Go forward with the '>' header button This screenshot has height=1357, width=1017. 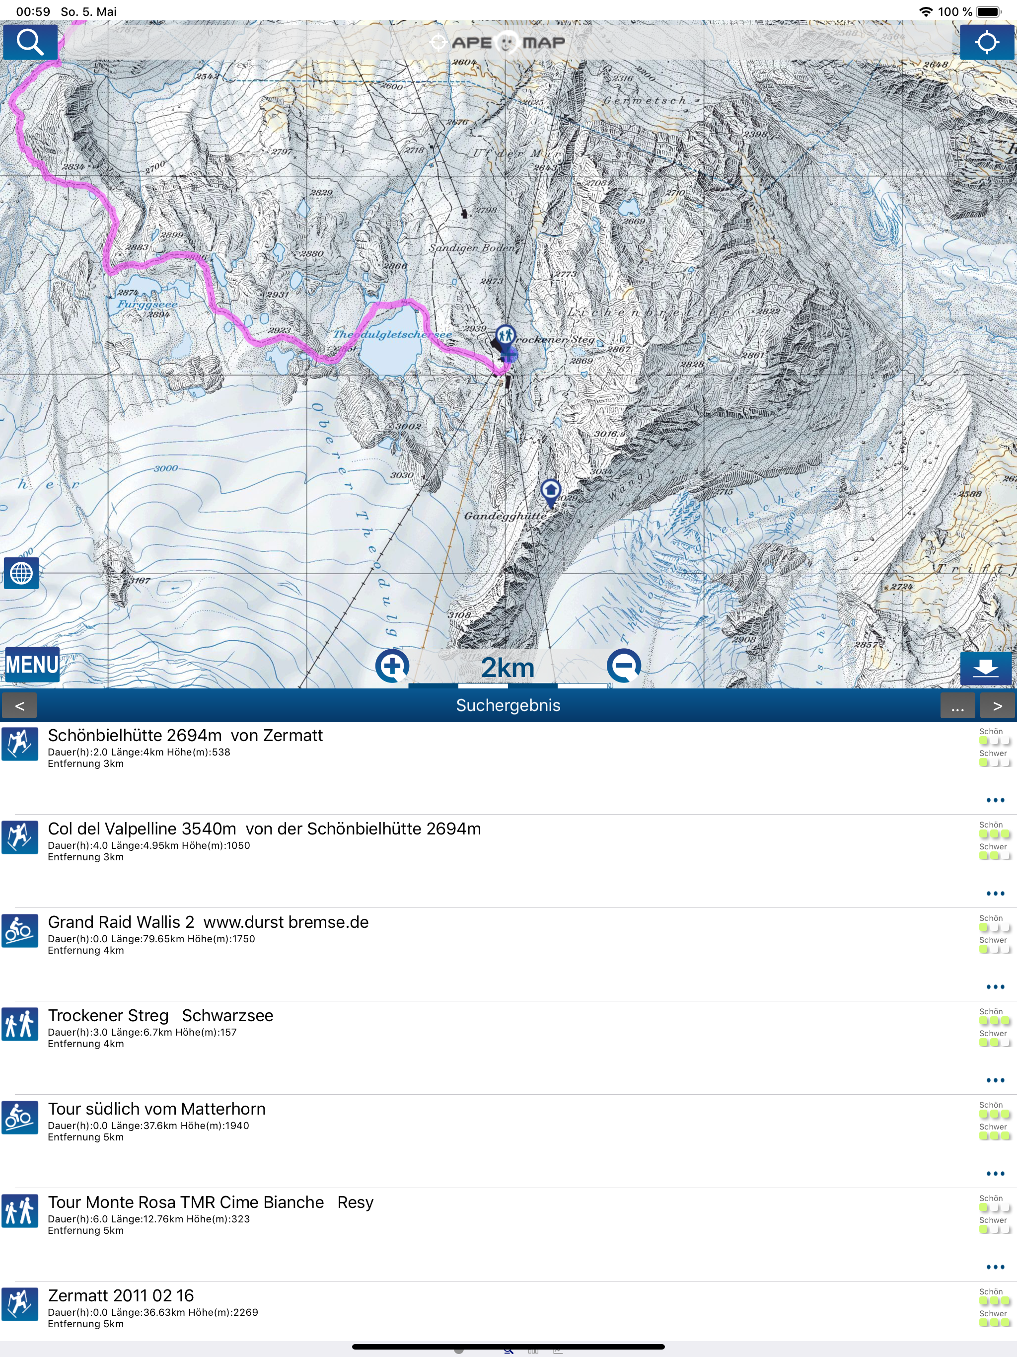[997, 705]
